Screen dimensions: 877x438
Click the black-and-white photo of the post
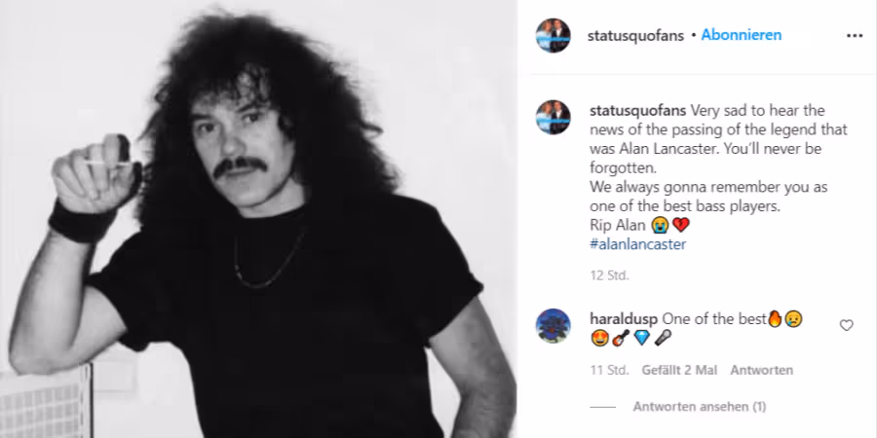click(258, 219)
